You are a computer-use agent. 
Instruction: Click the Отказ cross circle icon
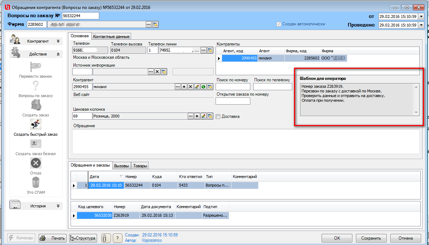tap(35, 163)
